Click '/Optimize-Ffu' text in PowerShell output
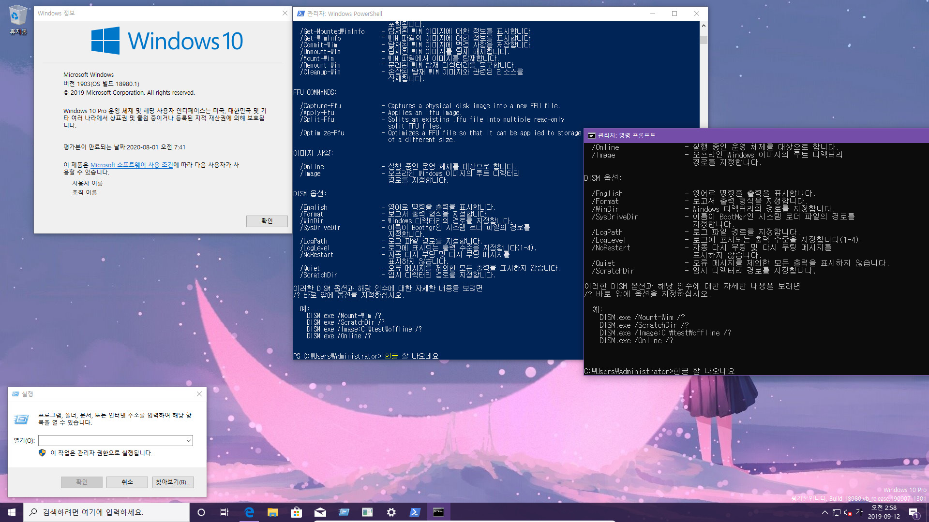 322,133
